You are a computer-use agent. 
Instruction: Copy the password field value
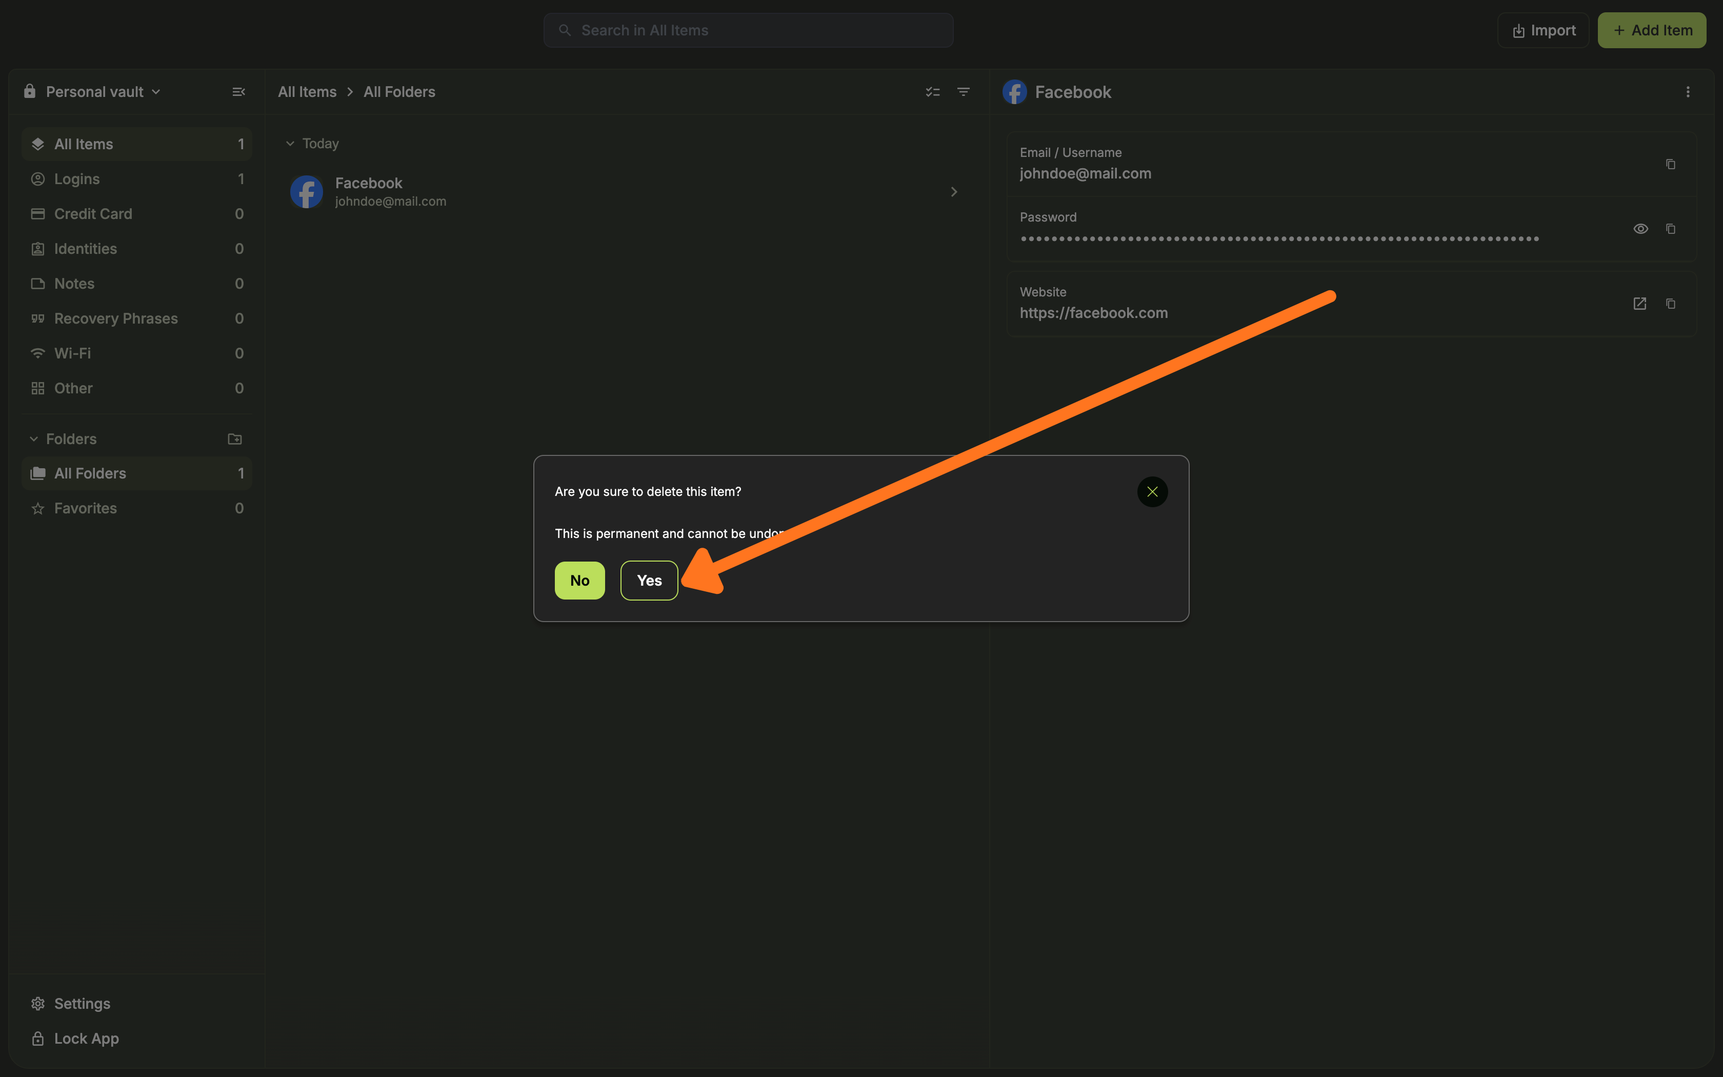coord(1670,229)
